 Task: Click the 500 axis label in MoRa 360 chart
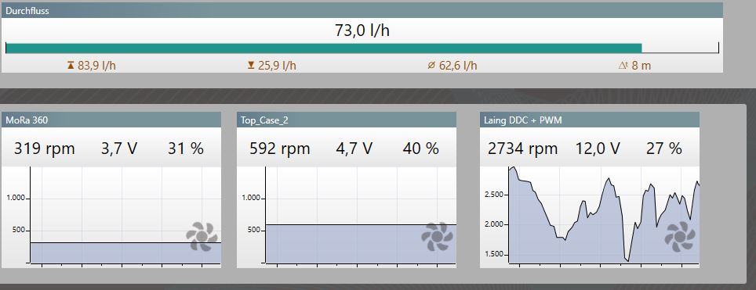click(x=19, y=231)
